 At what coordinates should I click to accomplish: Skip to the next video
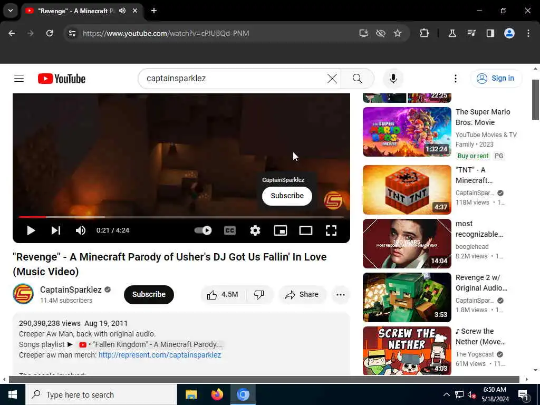(56, 230)
